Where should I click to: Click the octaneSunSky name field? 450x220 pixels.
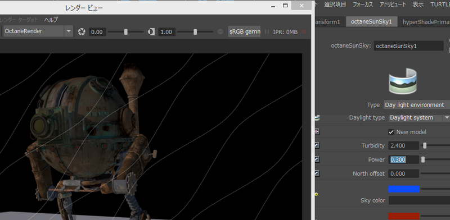pos(409,46)
